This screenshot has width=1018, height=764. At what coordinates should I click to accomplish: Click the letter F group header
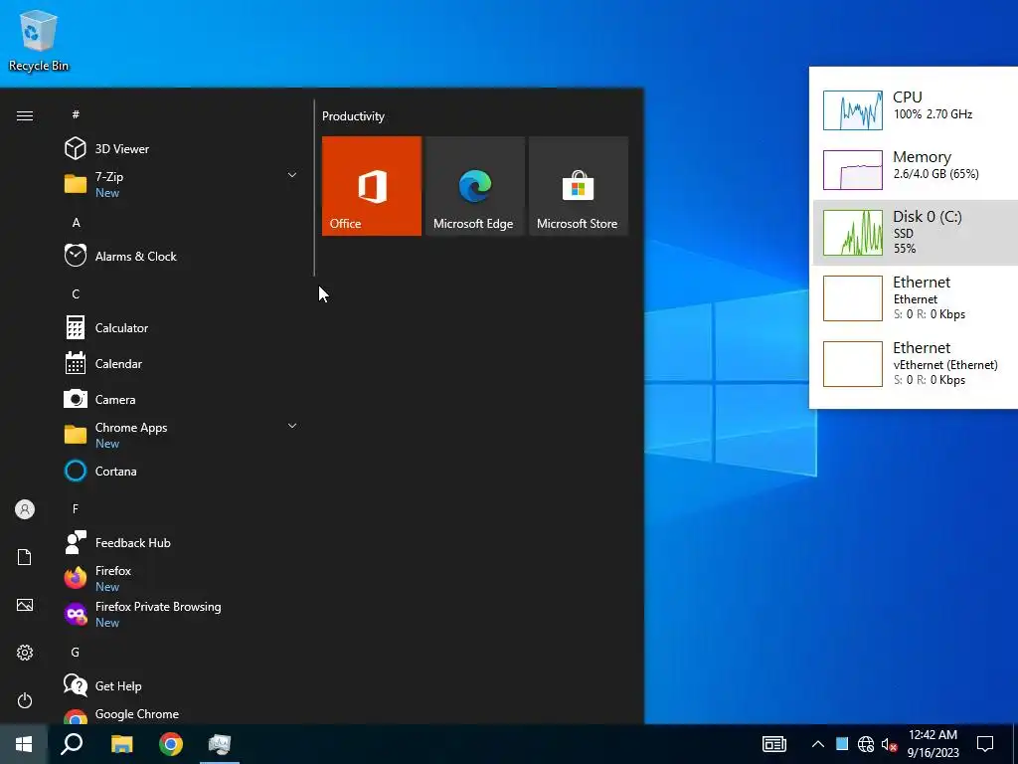[76, 508]
